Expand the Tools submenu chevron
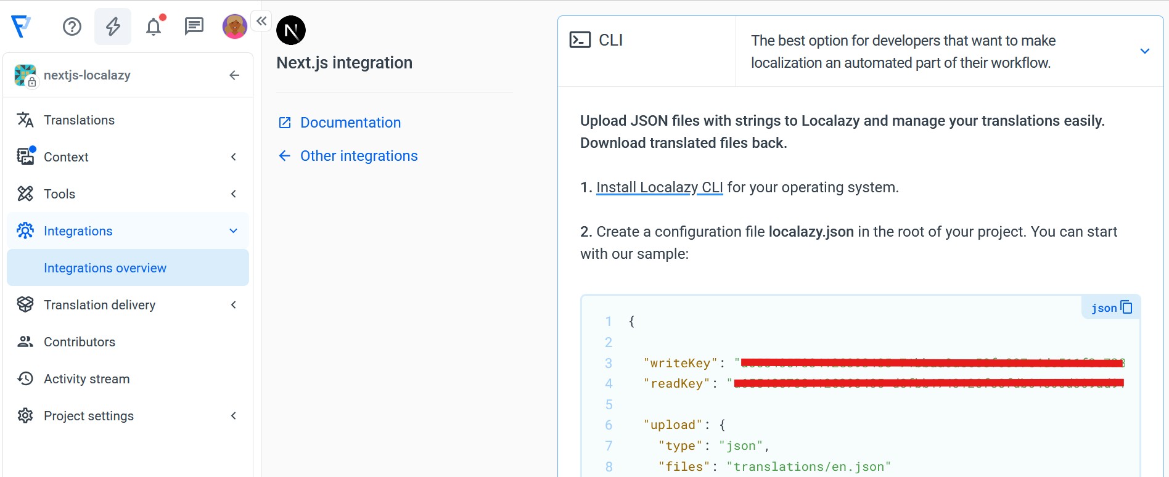This screenshot has height=477, width=1169. tap(234, 194)
